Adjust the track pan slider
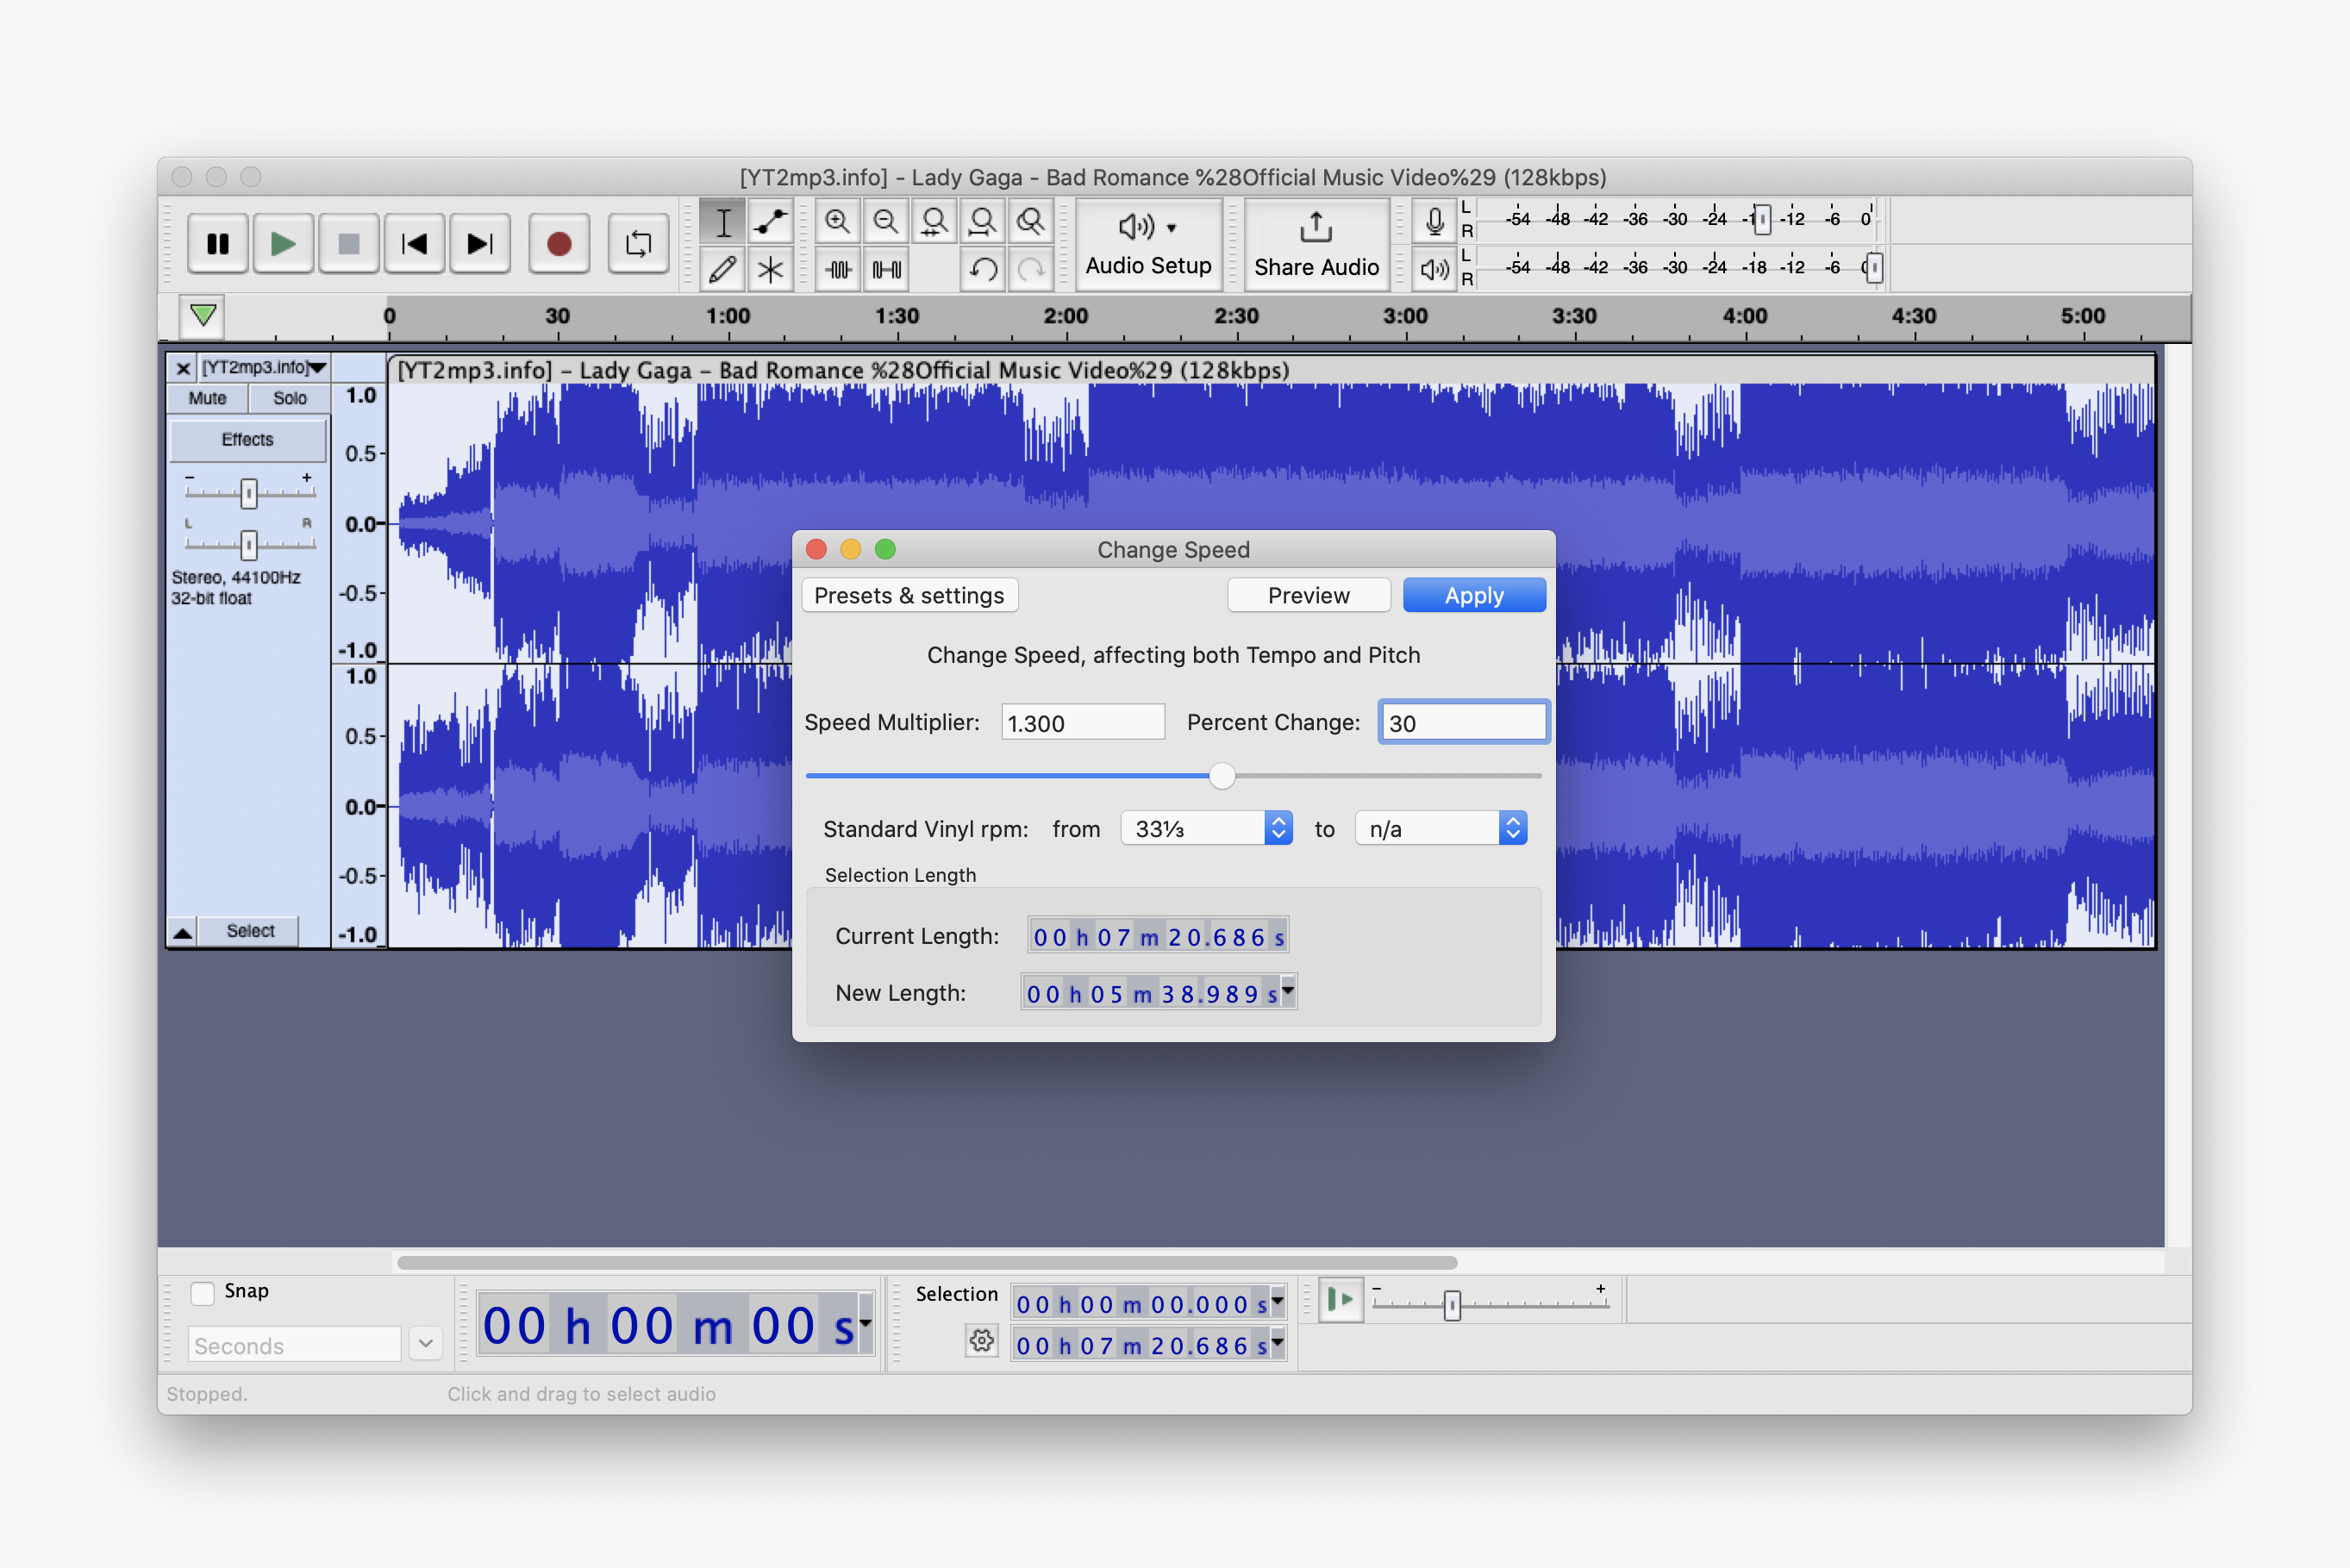This screenshot has width=2350, height=1568. (x=249, y=544)
